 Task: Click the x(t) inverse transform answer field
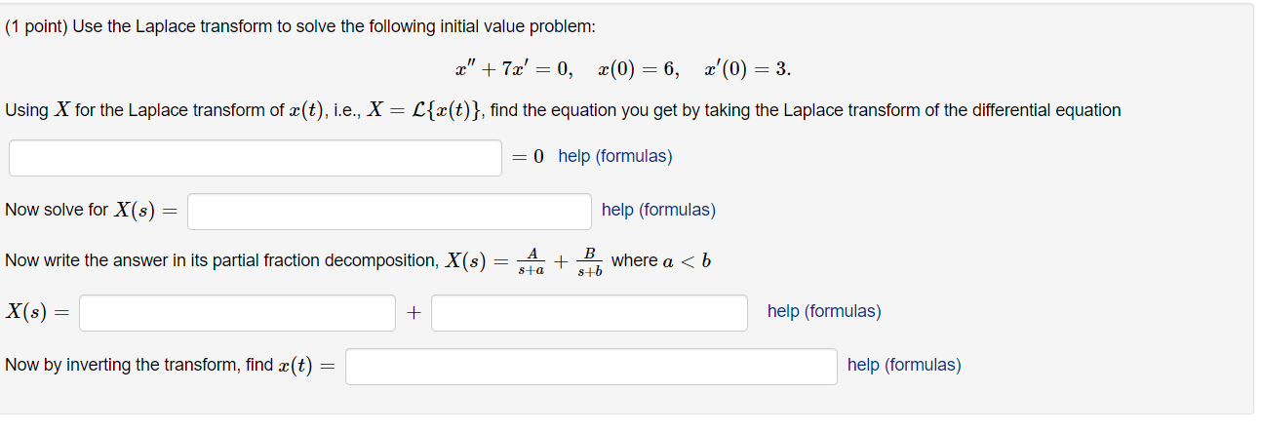tap(591, 366)
